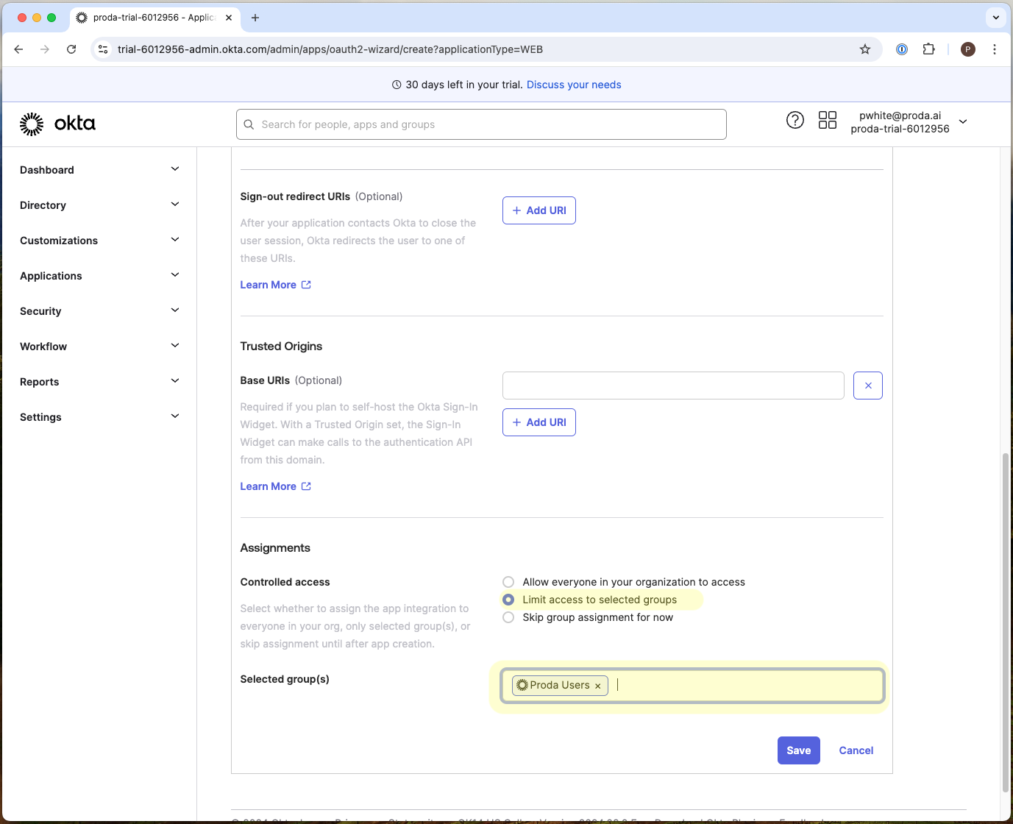Click the X beside the Base URI field
The image size is (1013, 824).
pos(868,385)
